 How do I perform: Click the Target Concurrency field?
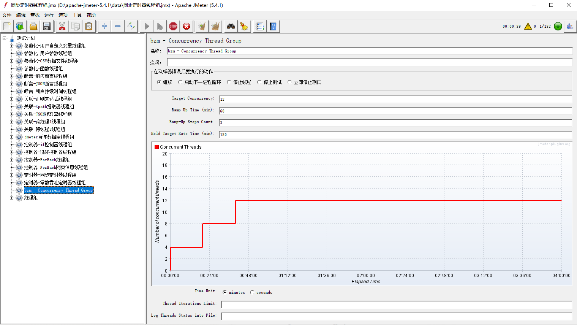(x=395, y=99)
